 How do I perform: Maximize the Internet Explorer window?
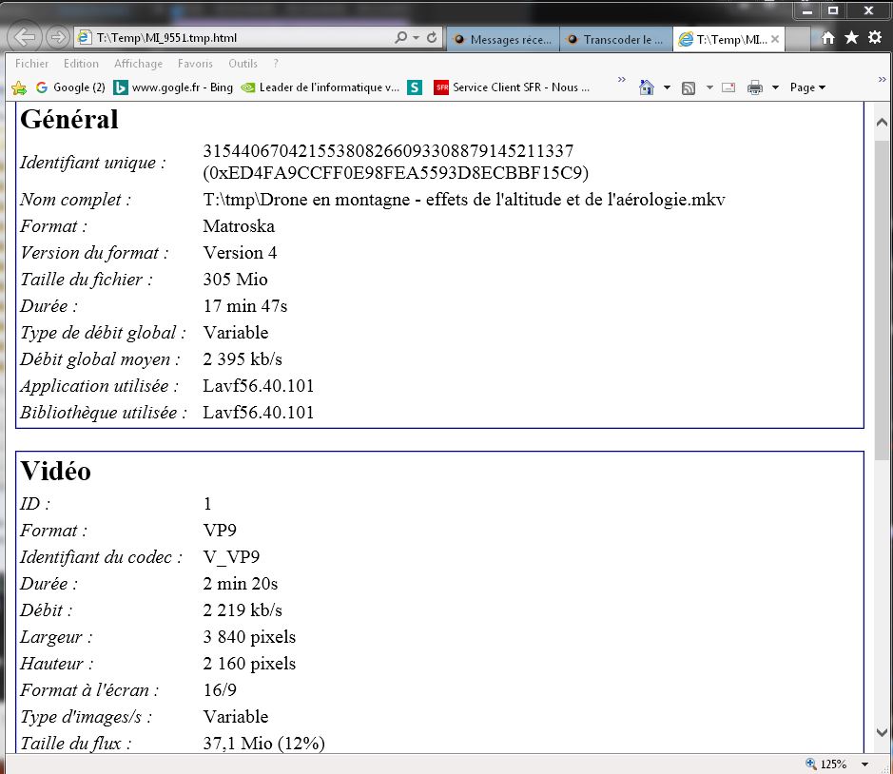pyautogui.click(x=833, y=10)
